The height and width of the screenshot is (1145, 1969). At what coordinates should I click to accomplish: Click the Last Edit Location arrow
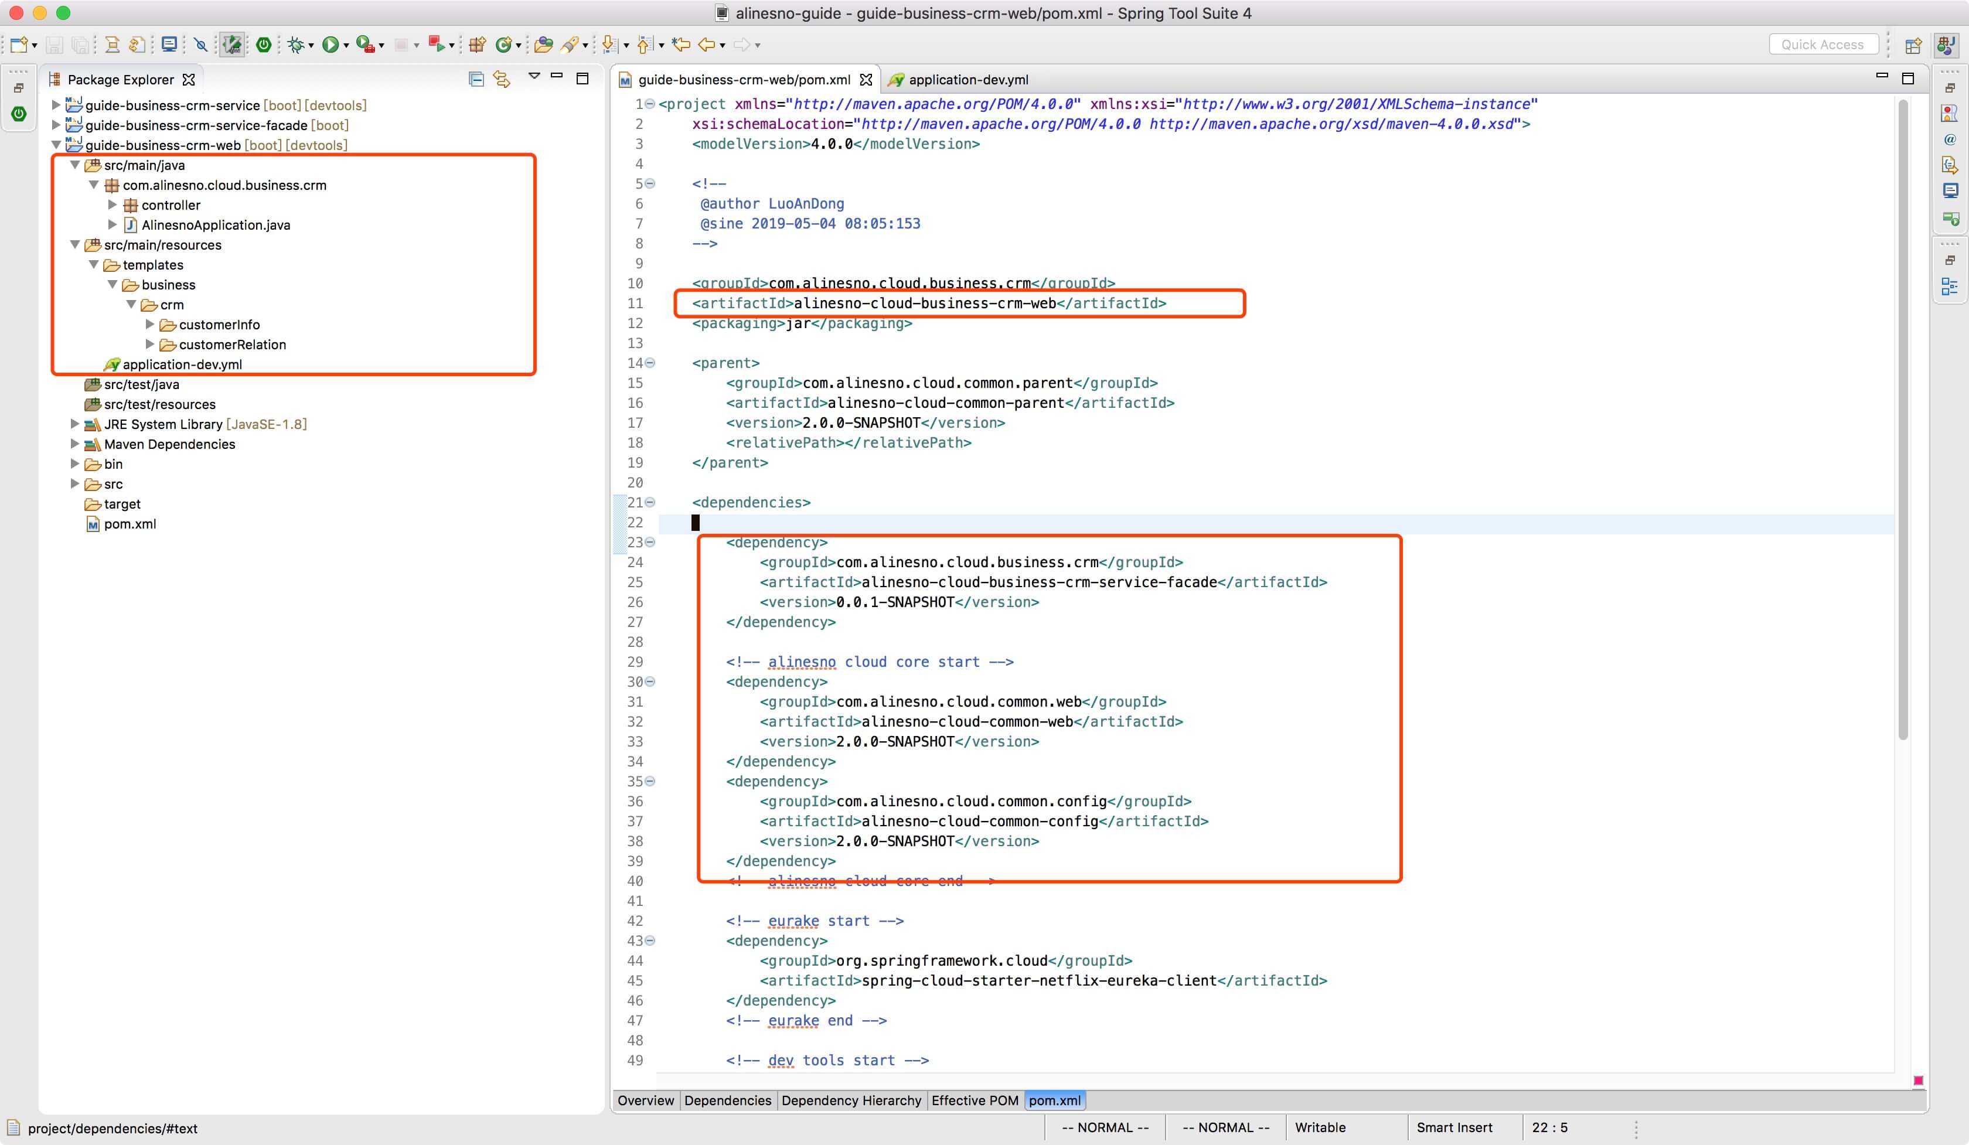tap(682, 45)
